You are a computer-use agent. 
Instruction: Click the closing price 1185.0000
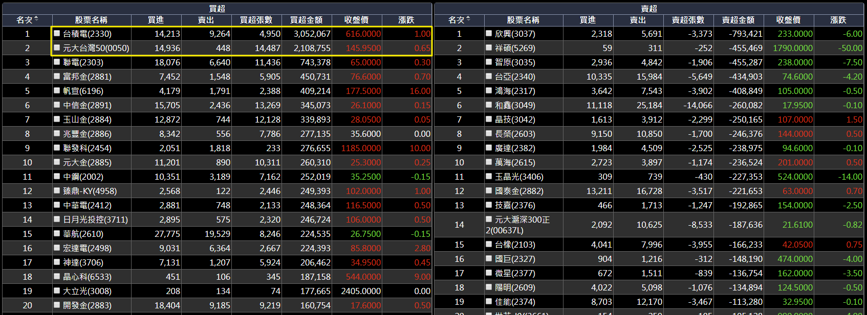(361, 148)
